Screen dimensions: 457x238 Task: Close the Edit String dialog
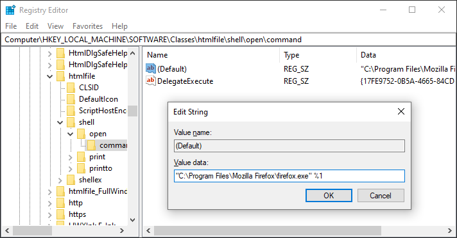coord(401,111)
